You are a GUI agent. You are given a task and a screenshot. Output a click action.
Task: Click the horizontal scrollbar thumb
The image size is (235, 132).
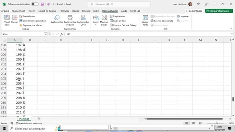(184, 119)
